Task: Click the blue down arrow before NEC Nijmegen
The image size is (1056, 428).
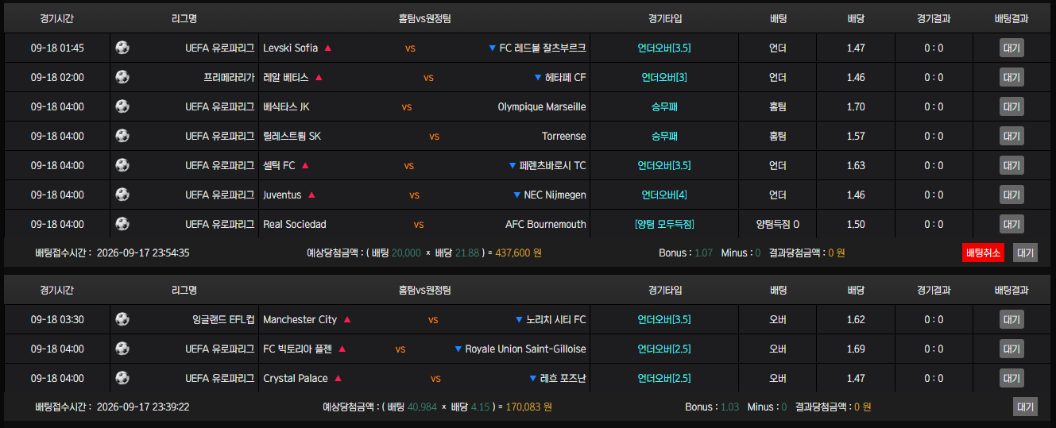Action: pos(516,195)
